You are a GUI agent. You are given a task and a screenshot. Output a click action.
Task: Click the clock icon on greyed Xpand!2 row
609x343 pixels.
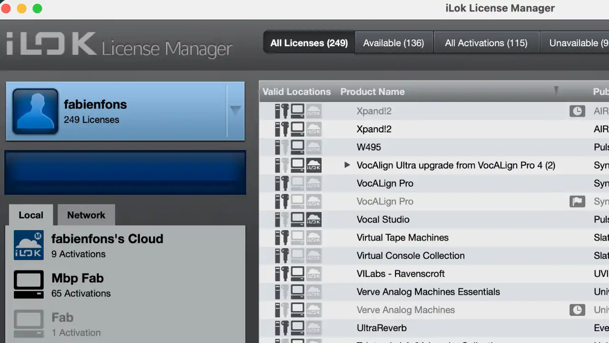coord(577,111)
